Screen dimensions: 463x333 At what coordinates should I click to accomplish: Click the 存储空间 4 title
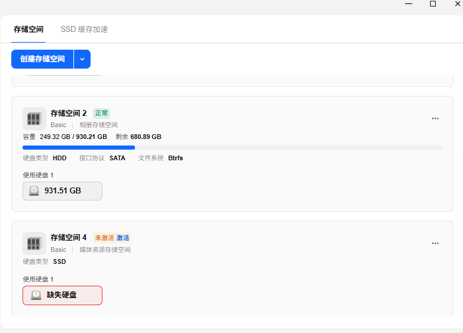point(69,238)
